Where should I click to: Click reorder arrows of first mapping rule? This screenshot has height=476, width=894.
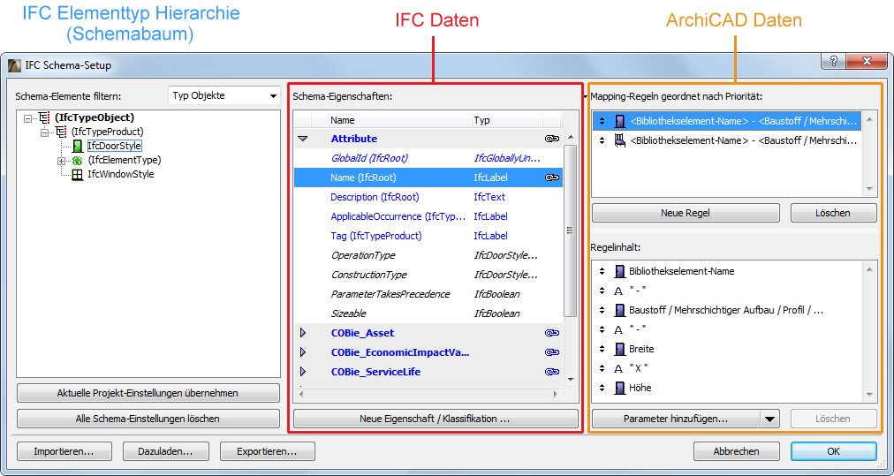[602, 121]
